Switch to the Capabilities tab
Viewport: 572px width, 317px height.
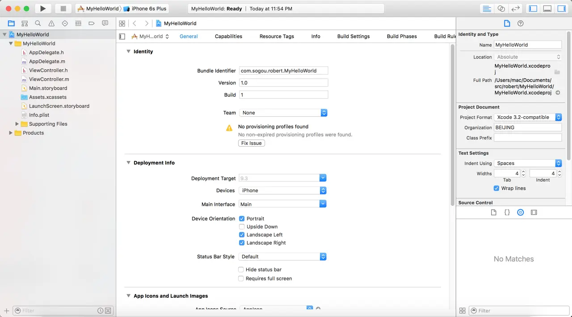[228, 36]
